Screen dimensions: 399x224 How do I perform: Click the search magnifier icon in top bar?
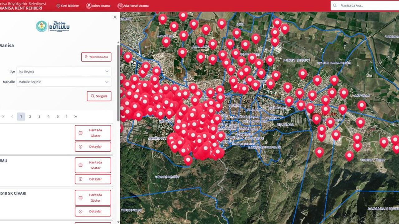point(335,6)
